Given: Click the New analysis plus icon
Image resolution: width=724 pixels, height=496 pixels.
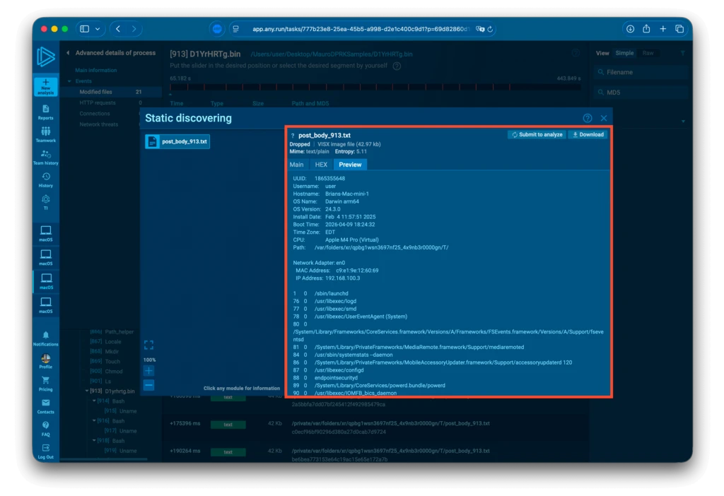Looking at the screenshot, I should (46, 83).
